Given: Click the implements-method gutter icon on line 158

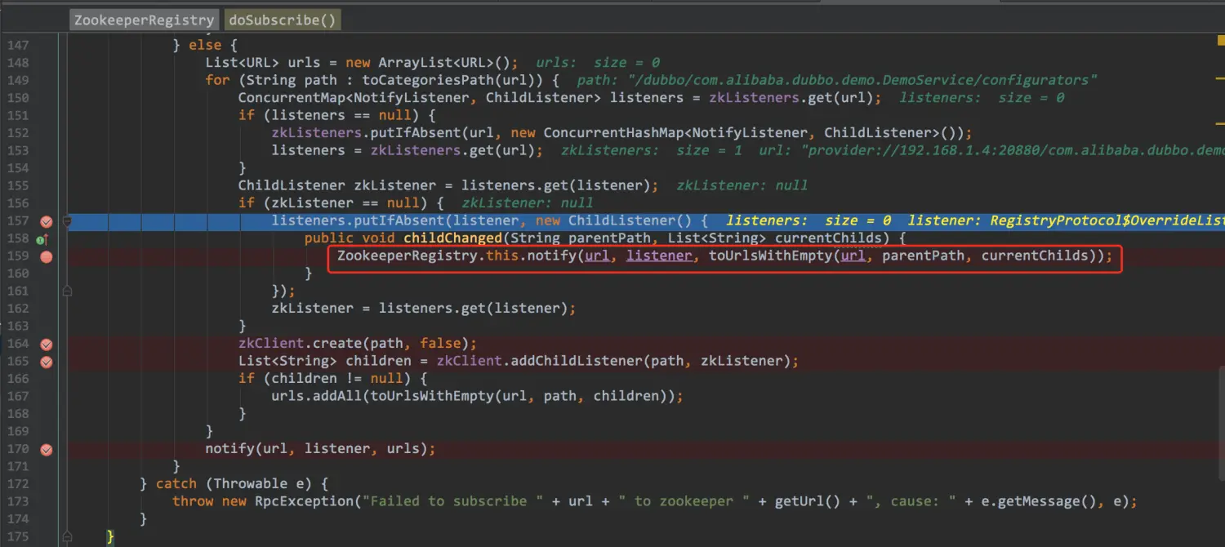Looking at the screenshot, I should click(x=41, y=239).
